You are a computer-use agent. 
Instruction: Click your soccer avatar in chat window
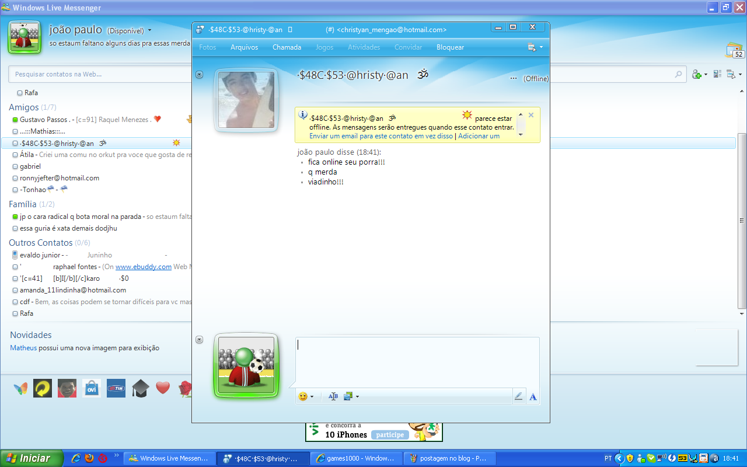coord(246,365)
